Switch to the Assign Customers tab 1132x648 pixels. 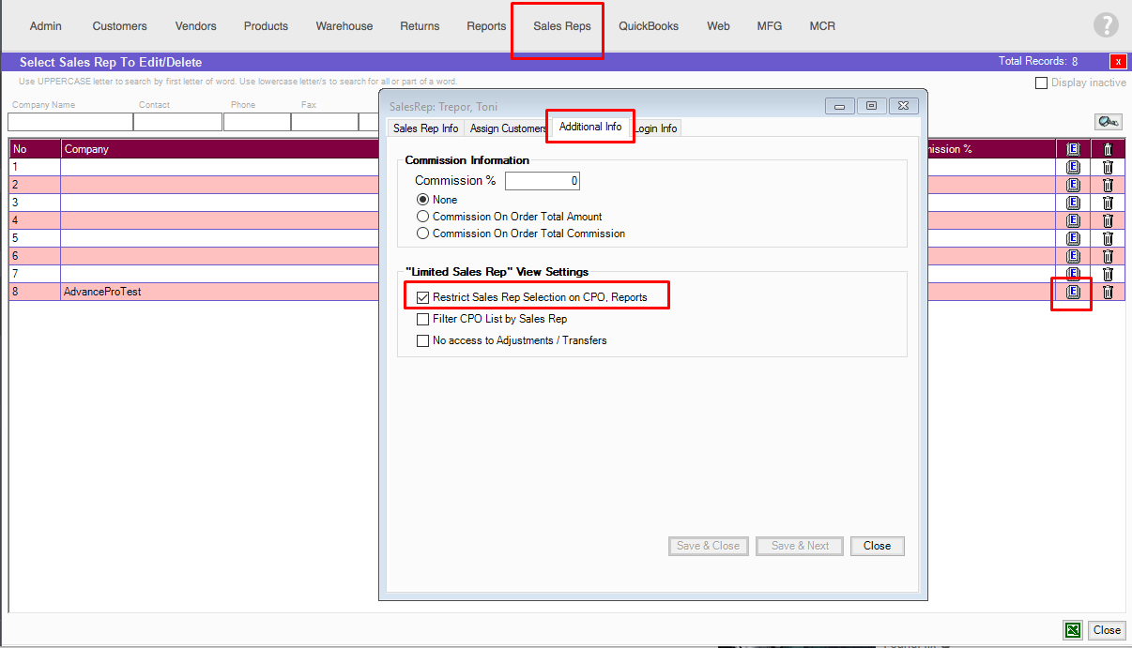(x=508, y=128)
